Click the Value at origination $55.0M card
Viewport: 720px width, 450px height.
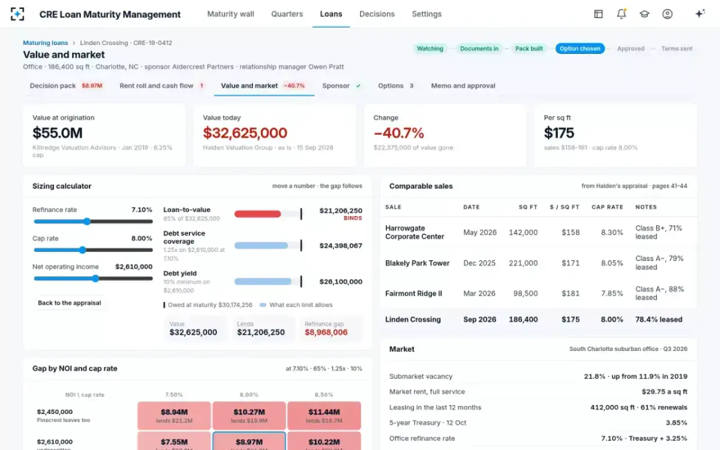click(x=104, y=136)
